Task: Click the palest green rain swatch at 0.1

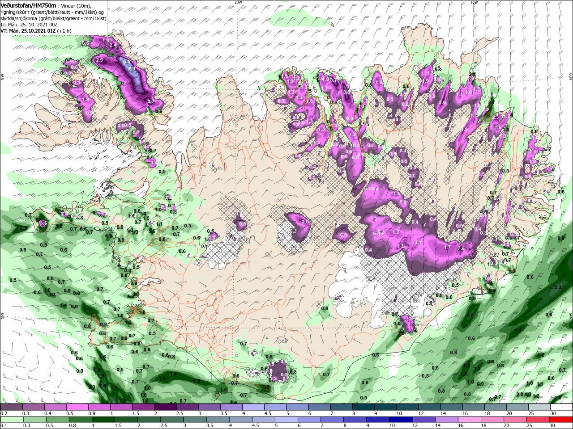Action: (x=11, y=420)
